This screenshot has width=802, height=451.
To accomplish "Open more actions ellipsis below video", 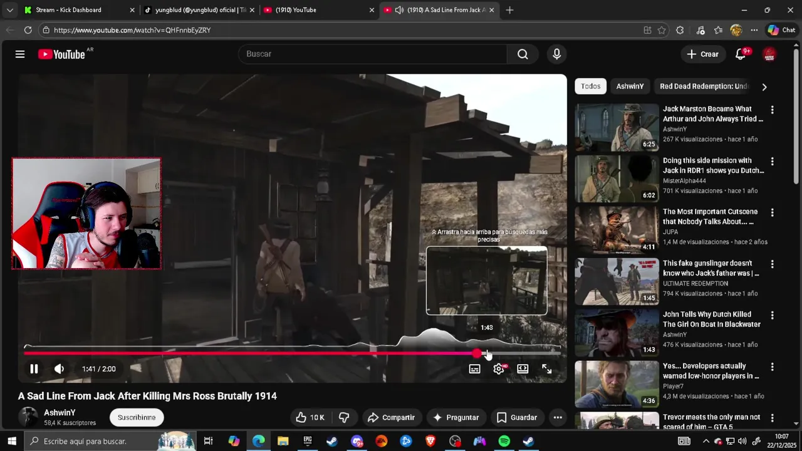I will (x=558, y=417).
